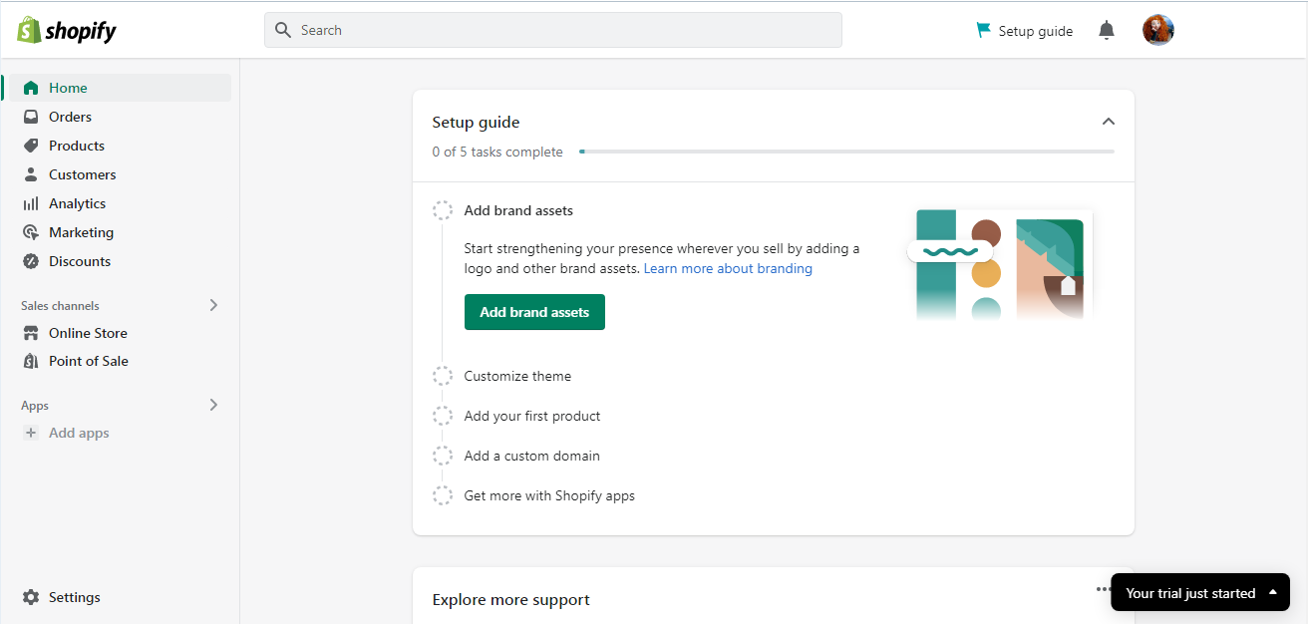This screenshot has width=1308, height=624.
Task: Click the Discounts badge icon
Action: pos(31,261)
